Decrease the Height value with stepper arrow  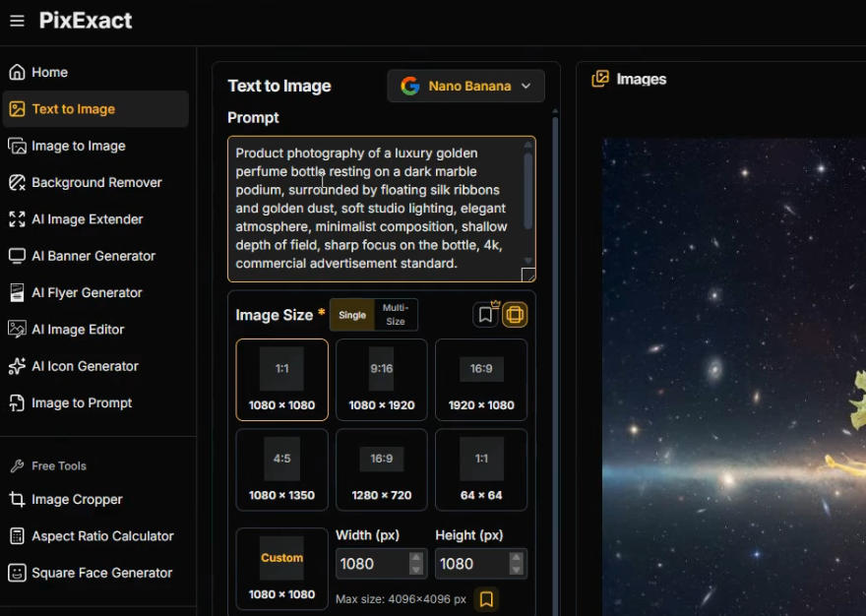(517, 570)
